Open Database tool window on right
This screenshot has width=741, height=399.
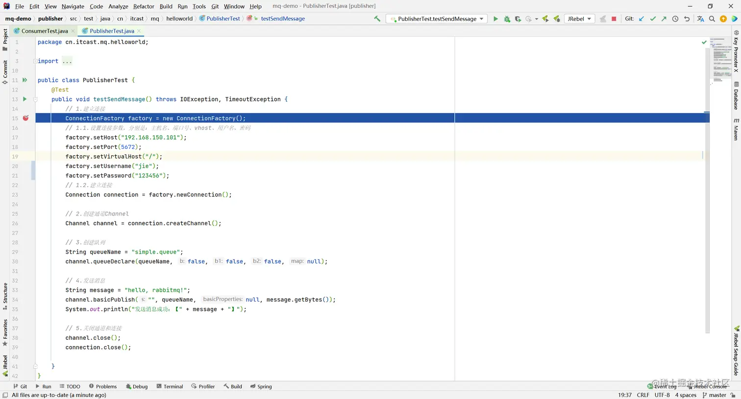(736, 96)
